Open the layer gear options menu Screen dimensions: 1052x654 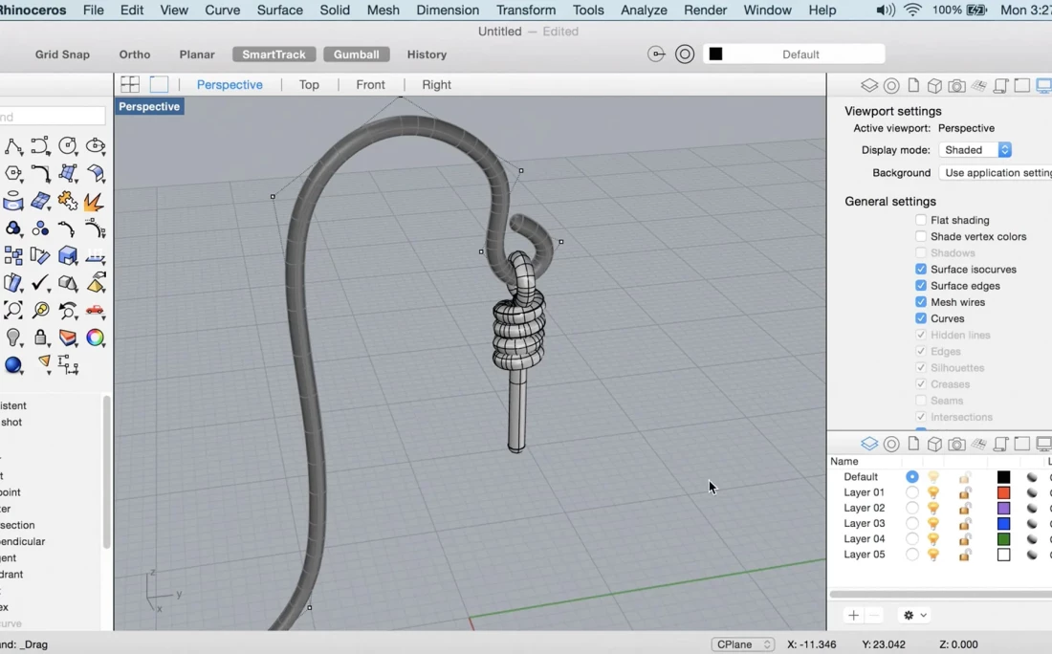pos(914,615)
